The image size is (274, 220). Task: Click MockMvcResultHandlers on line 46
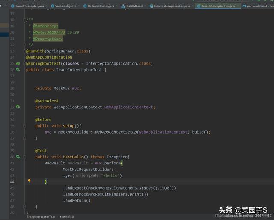coord(103,194)
